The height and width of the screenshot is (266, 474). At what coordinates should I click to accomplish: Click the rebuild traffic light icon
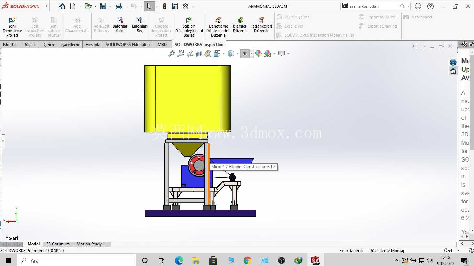tap(165, 6)
